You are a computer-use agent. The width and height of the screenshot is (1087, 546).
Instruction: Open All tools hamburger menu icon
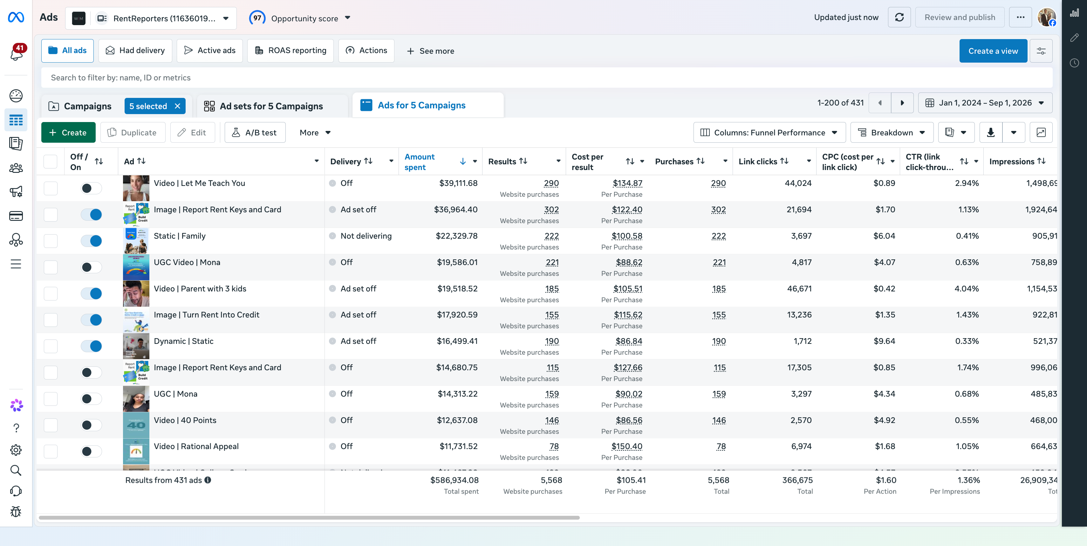click(16, 264)
